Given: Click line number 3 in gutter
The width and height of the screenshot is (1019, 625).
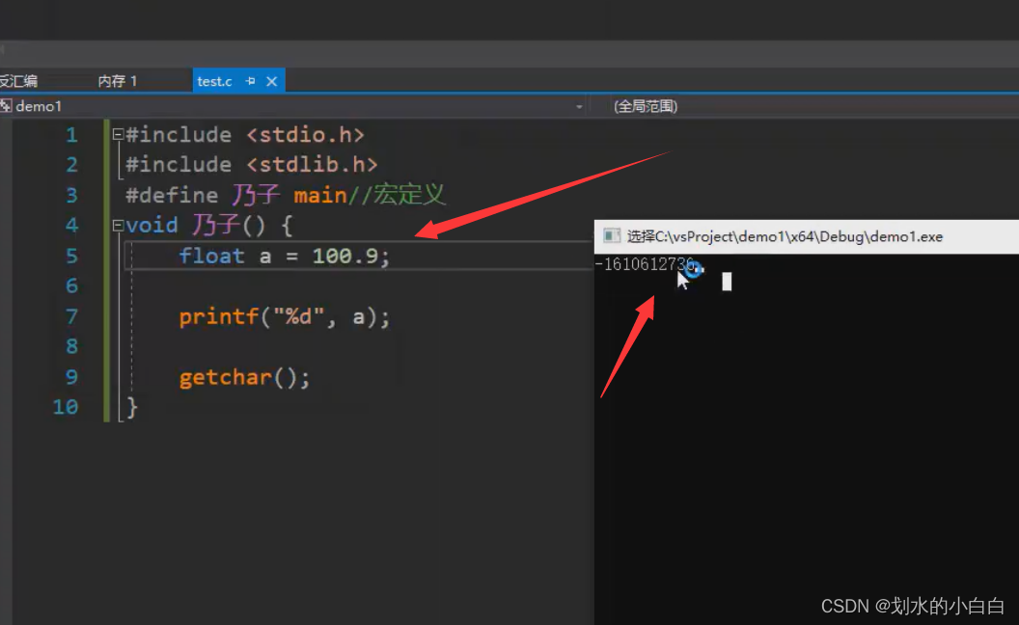Looking at the screenshot, I should (71, 196).
